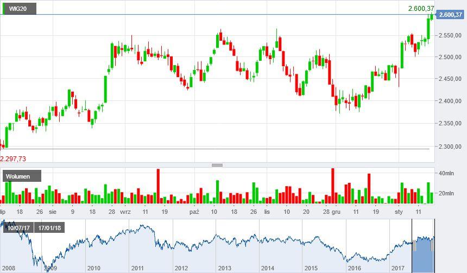Click the panel resize handle above Wolumen

217,165
